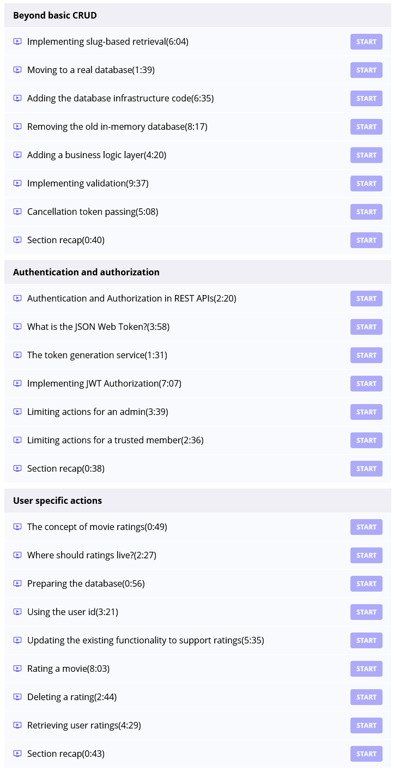The width and height of the screenshot is (394, 771).
Task: Click video icon next to Implementing validation
Action: (x=17, y=183)
